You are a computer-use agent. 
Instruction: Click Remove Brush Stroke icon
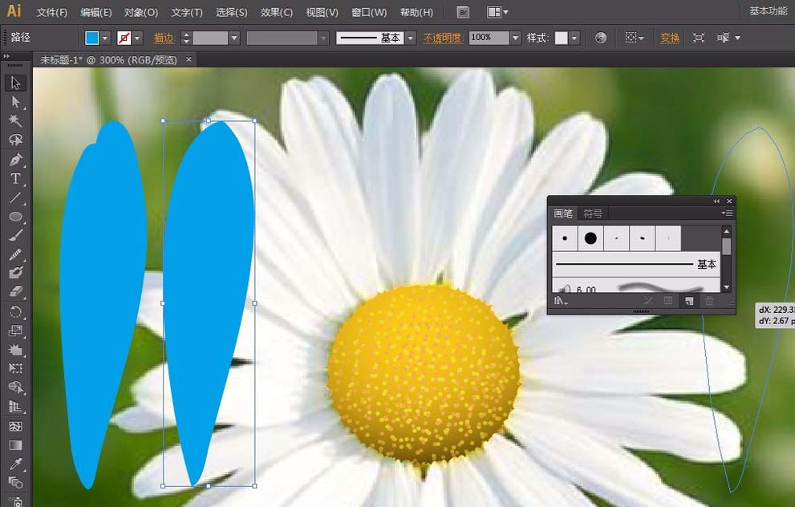pyautogui.click(x=648, y=301)
